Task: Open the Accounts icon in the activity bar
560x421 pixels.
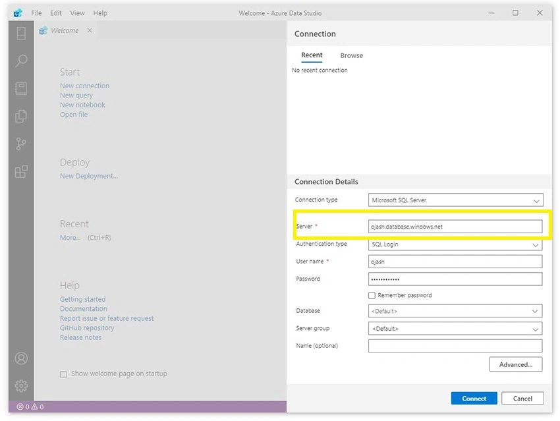Action: pos(21,358)
